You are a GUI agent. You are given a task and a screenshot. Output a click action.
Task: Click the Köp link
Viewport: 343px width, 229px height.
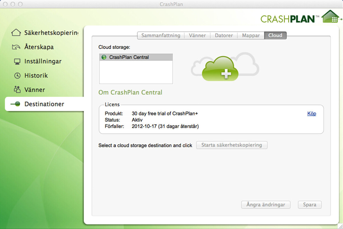(x=312, y=114)
